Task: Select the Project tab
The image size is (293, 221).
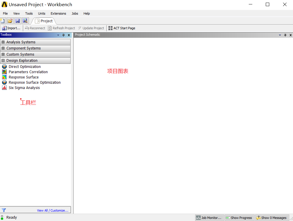Action: [x=44, y=21]
